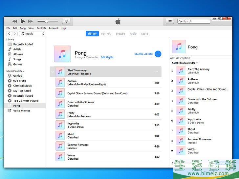Image resolution: width=239 pixels, height=179 pixels.
Task: Click the Pong artwork in the right panel
Action: click(x=179, y=47)
